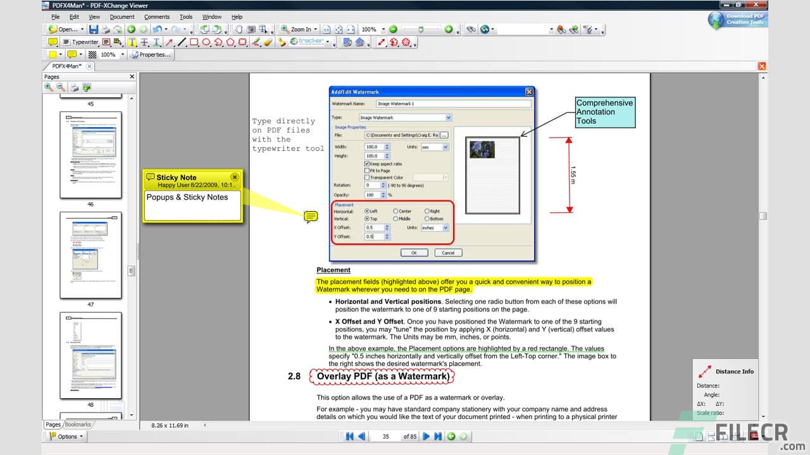Select the Cloud annotation tool
This screenshot has height=455, width=810.
[x=241, y=42]
